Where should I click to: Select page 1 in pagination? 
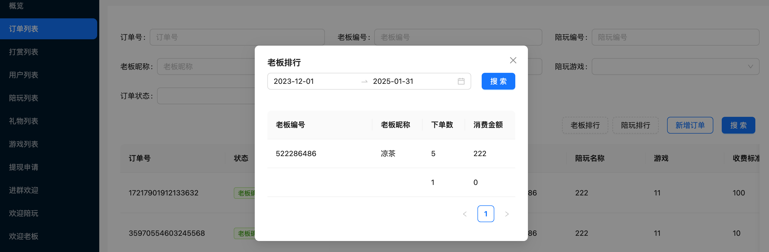485,214
